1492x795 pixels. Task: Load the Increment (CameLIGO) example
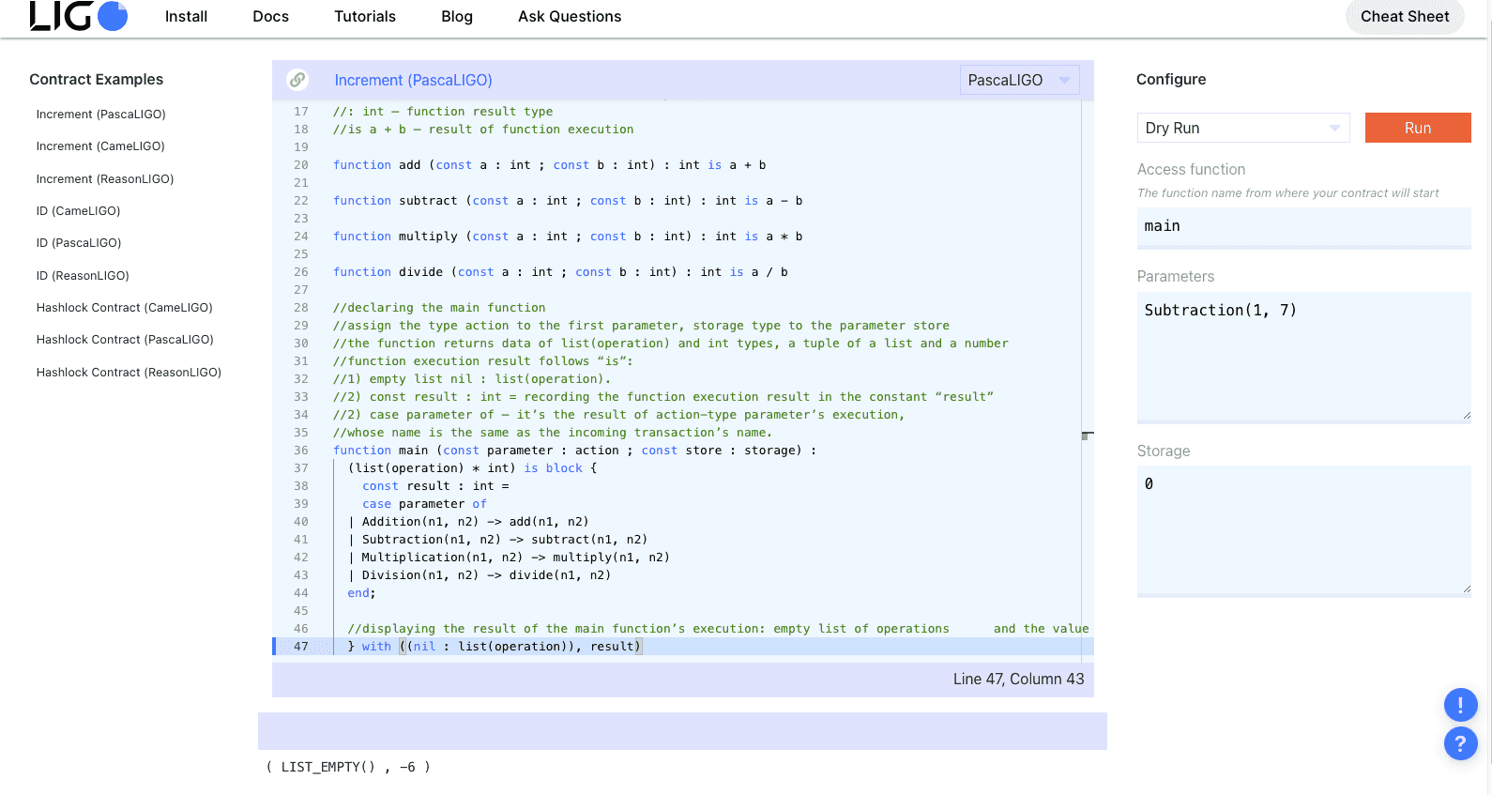pyautogui.click(x=100, y=146)
